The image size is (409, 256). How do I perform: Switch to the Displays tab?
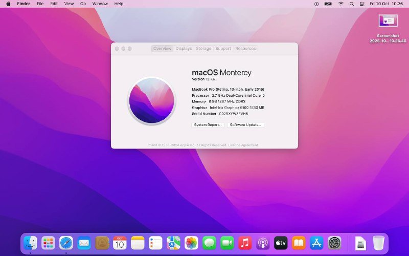184,49
